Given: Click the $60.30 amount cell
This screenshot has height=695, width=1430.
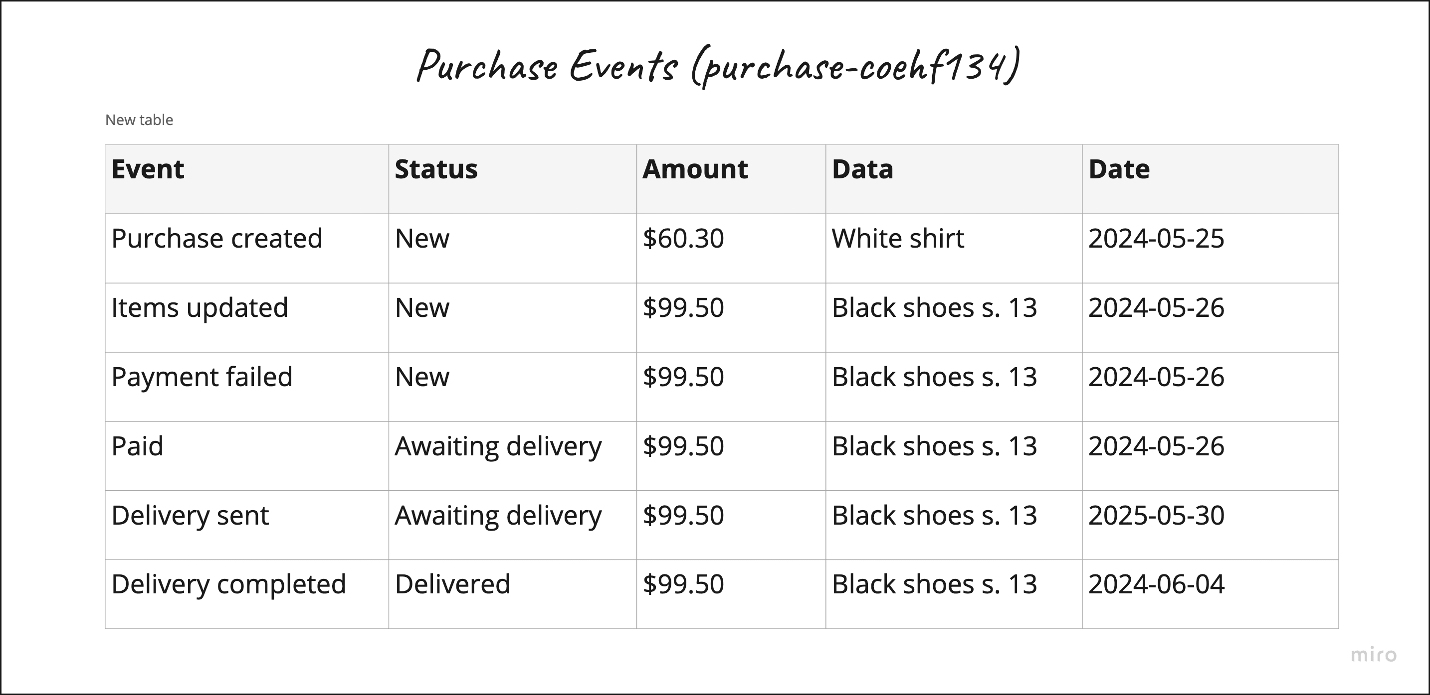Looking at the screenshot, I should point(731,249).
